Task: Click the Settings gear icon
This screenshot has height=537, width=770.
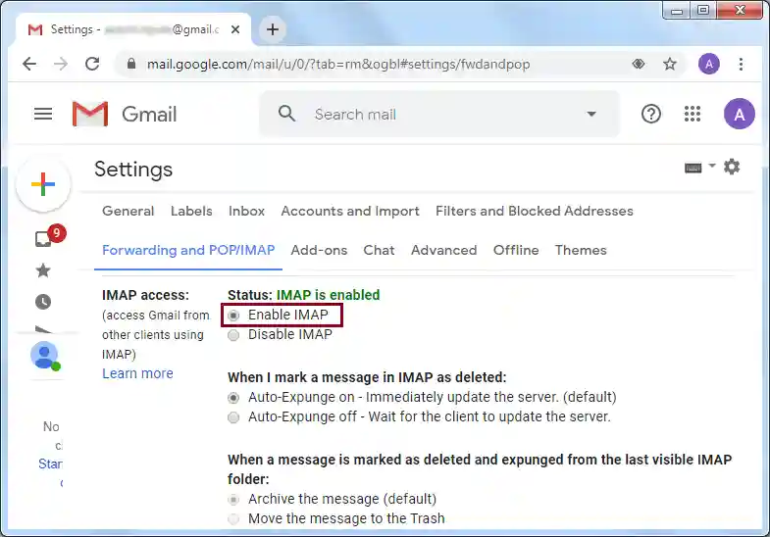Action: pyautogui.click(x=732, y=168)
